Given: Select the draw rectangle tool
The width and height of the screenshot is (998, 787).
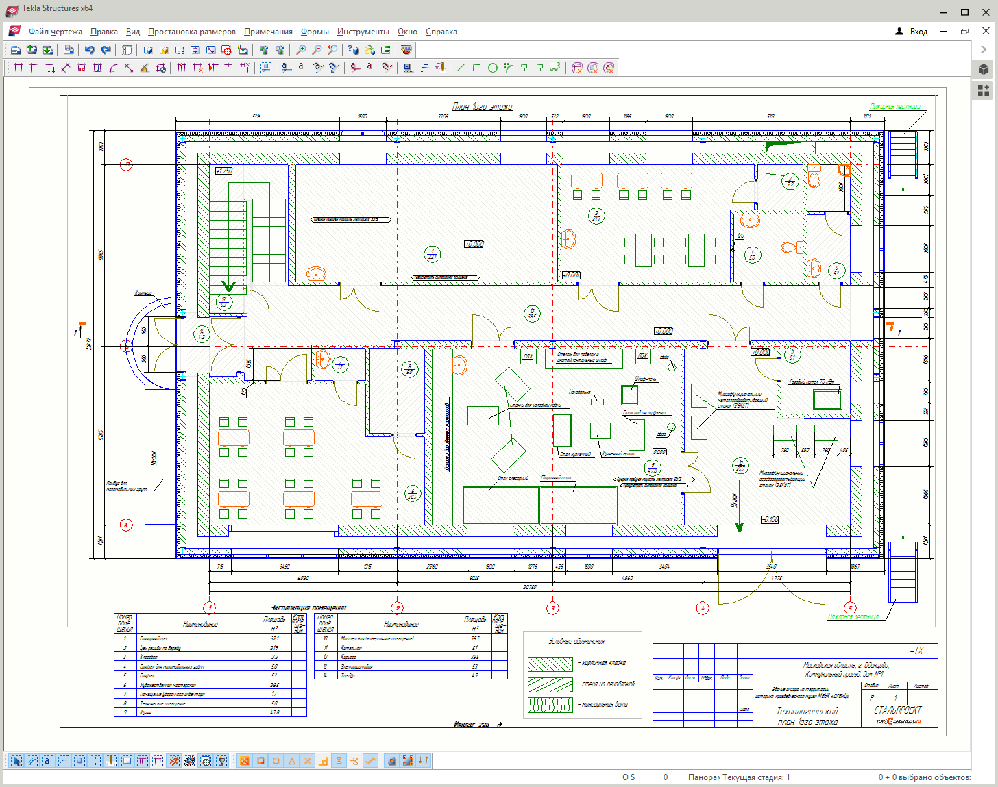Looking at the screenshot, I should tap(476, 68).
